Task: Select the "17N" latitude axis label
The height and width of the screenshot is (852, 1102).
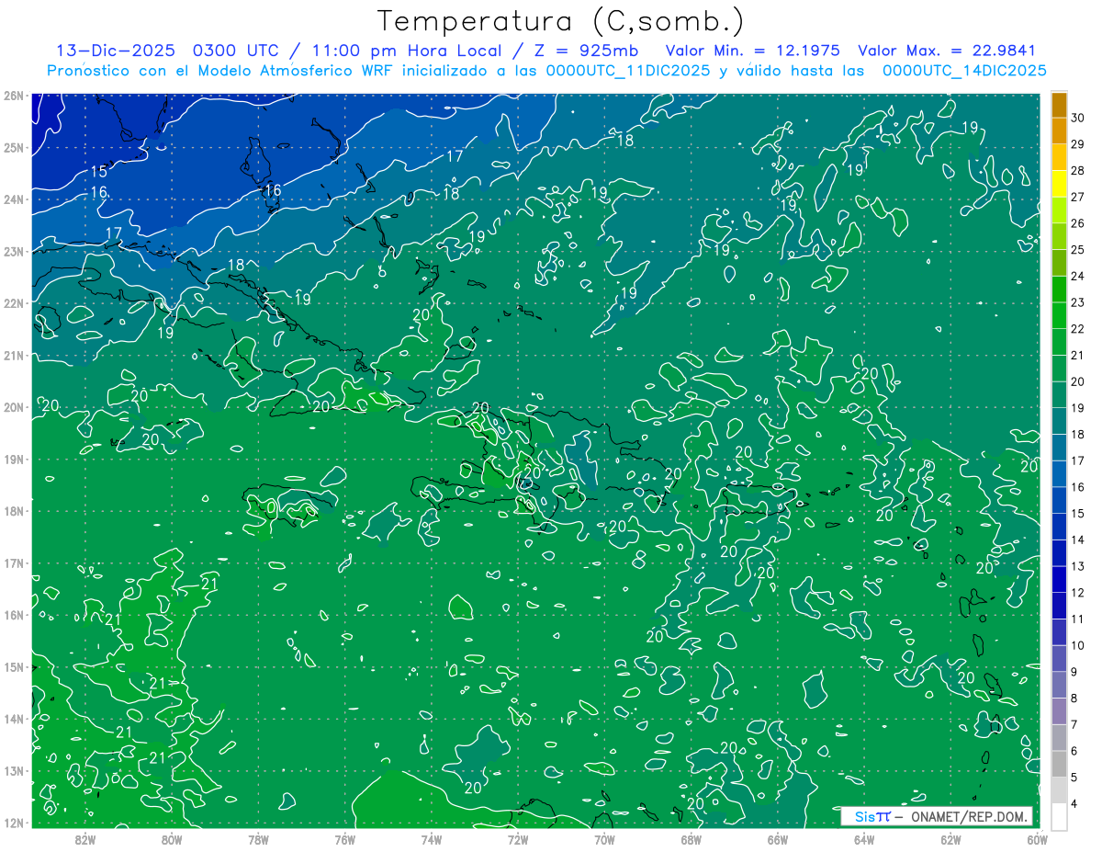Action: pos(14,562)
